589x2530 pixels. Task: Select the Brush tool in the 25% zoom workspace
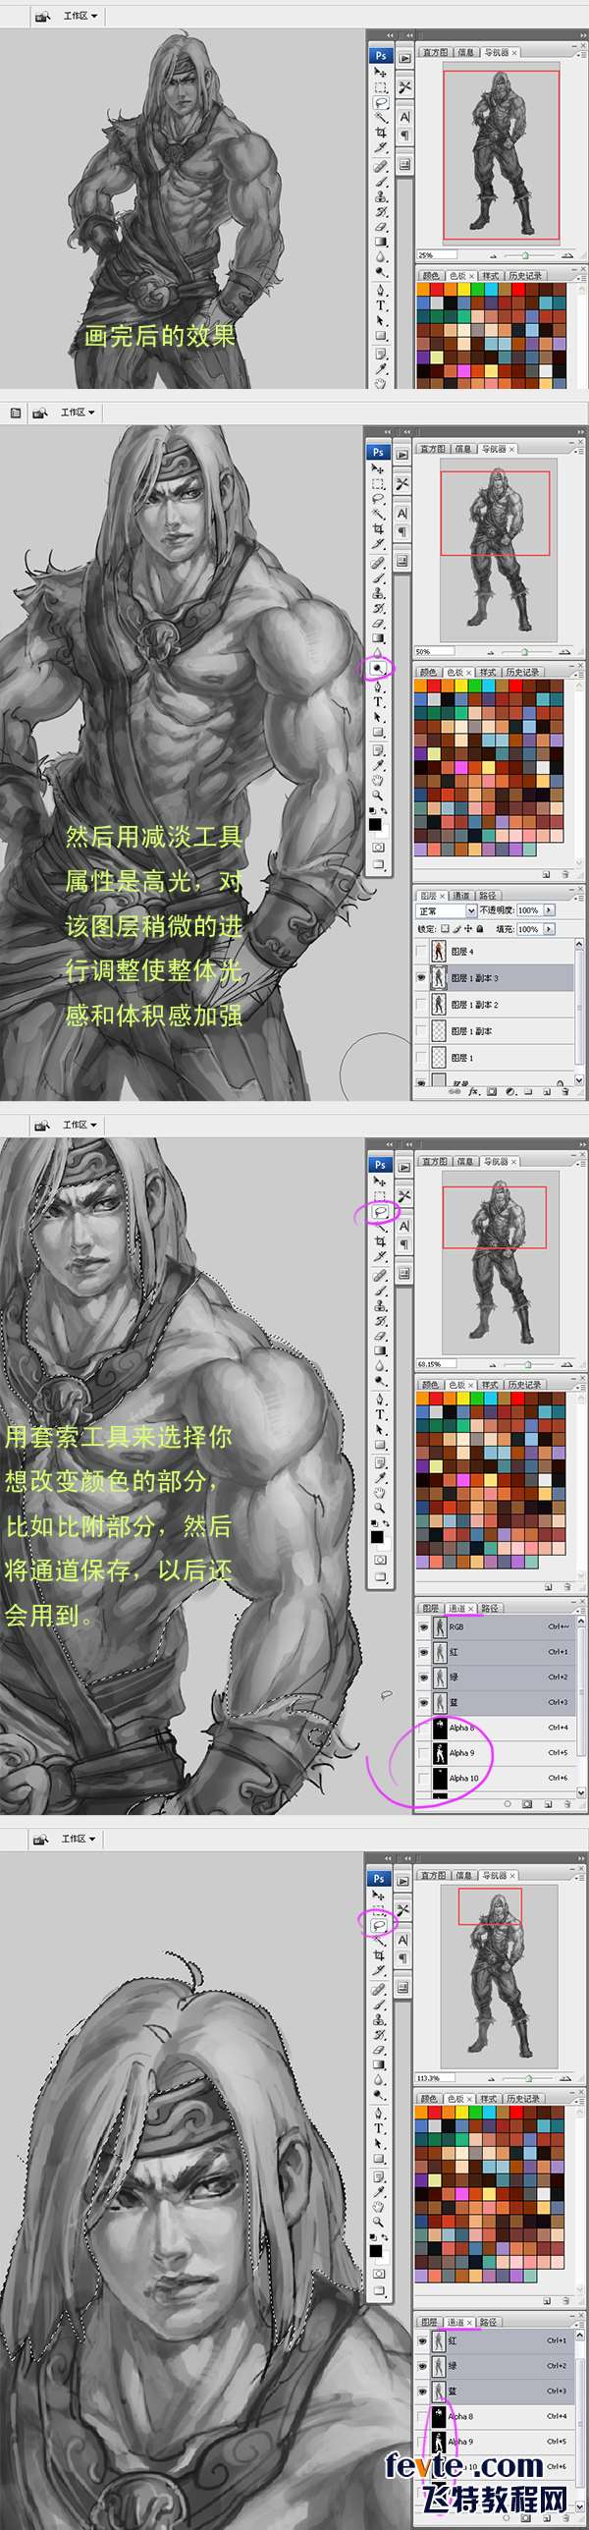[x=380, y=182]
